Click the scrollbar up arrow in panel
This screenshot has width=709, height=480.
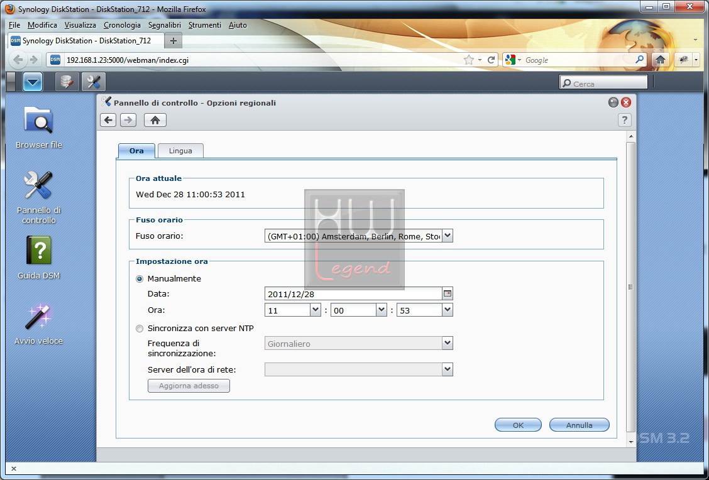click(x=631, y=136)
